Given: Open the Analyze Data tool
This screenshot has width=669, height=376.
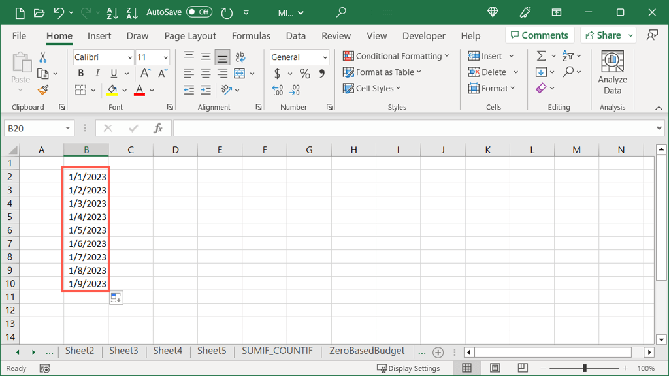Looking at the screenshot, I should pos(612,72).
